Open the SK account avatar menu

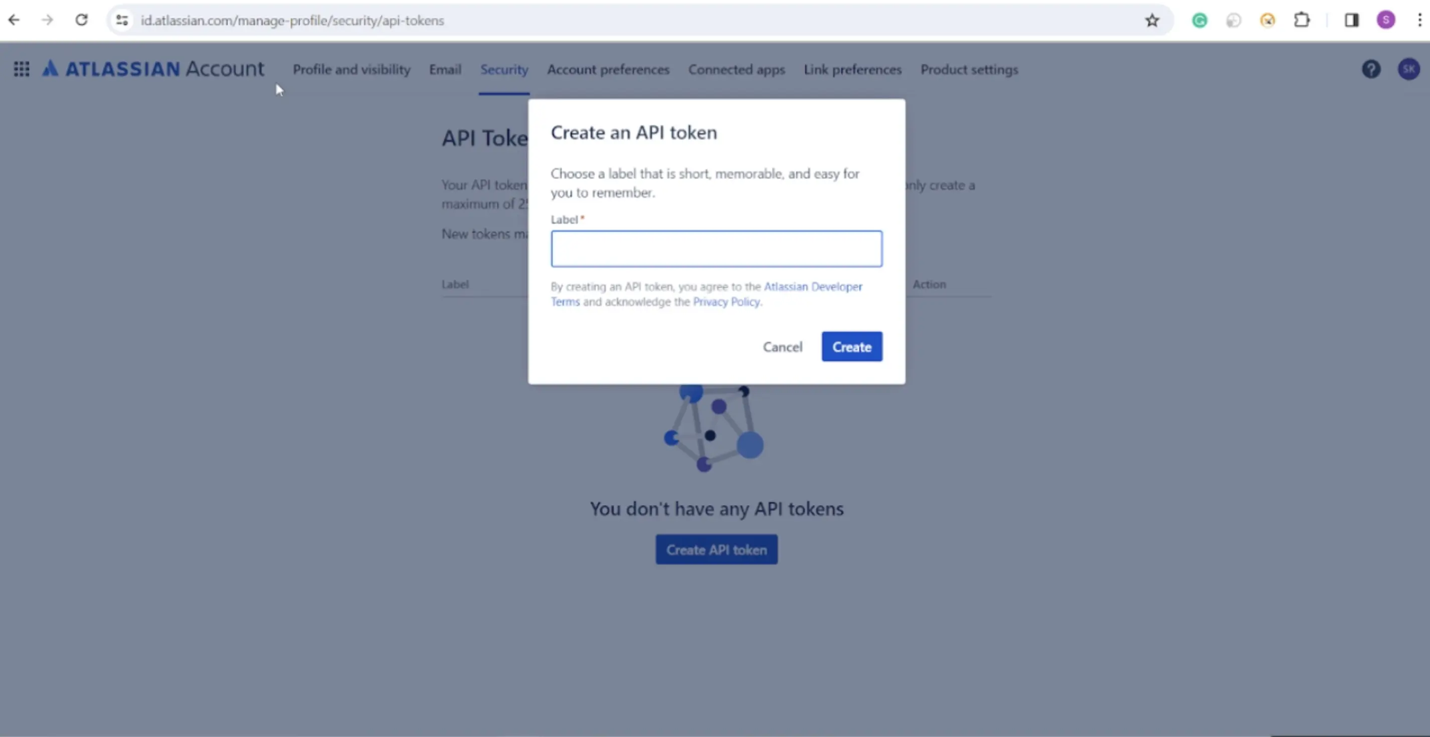(1408, 69)
